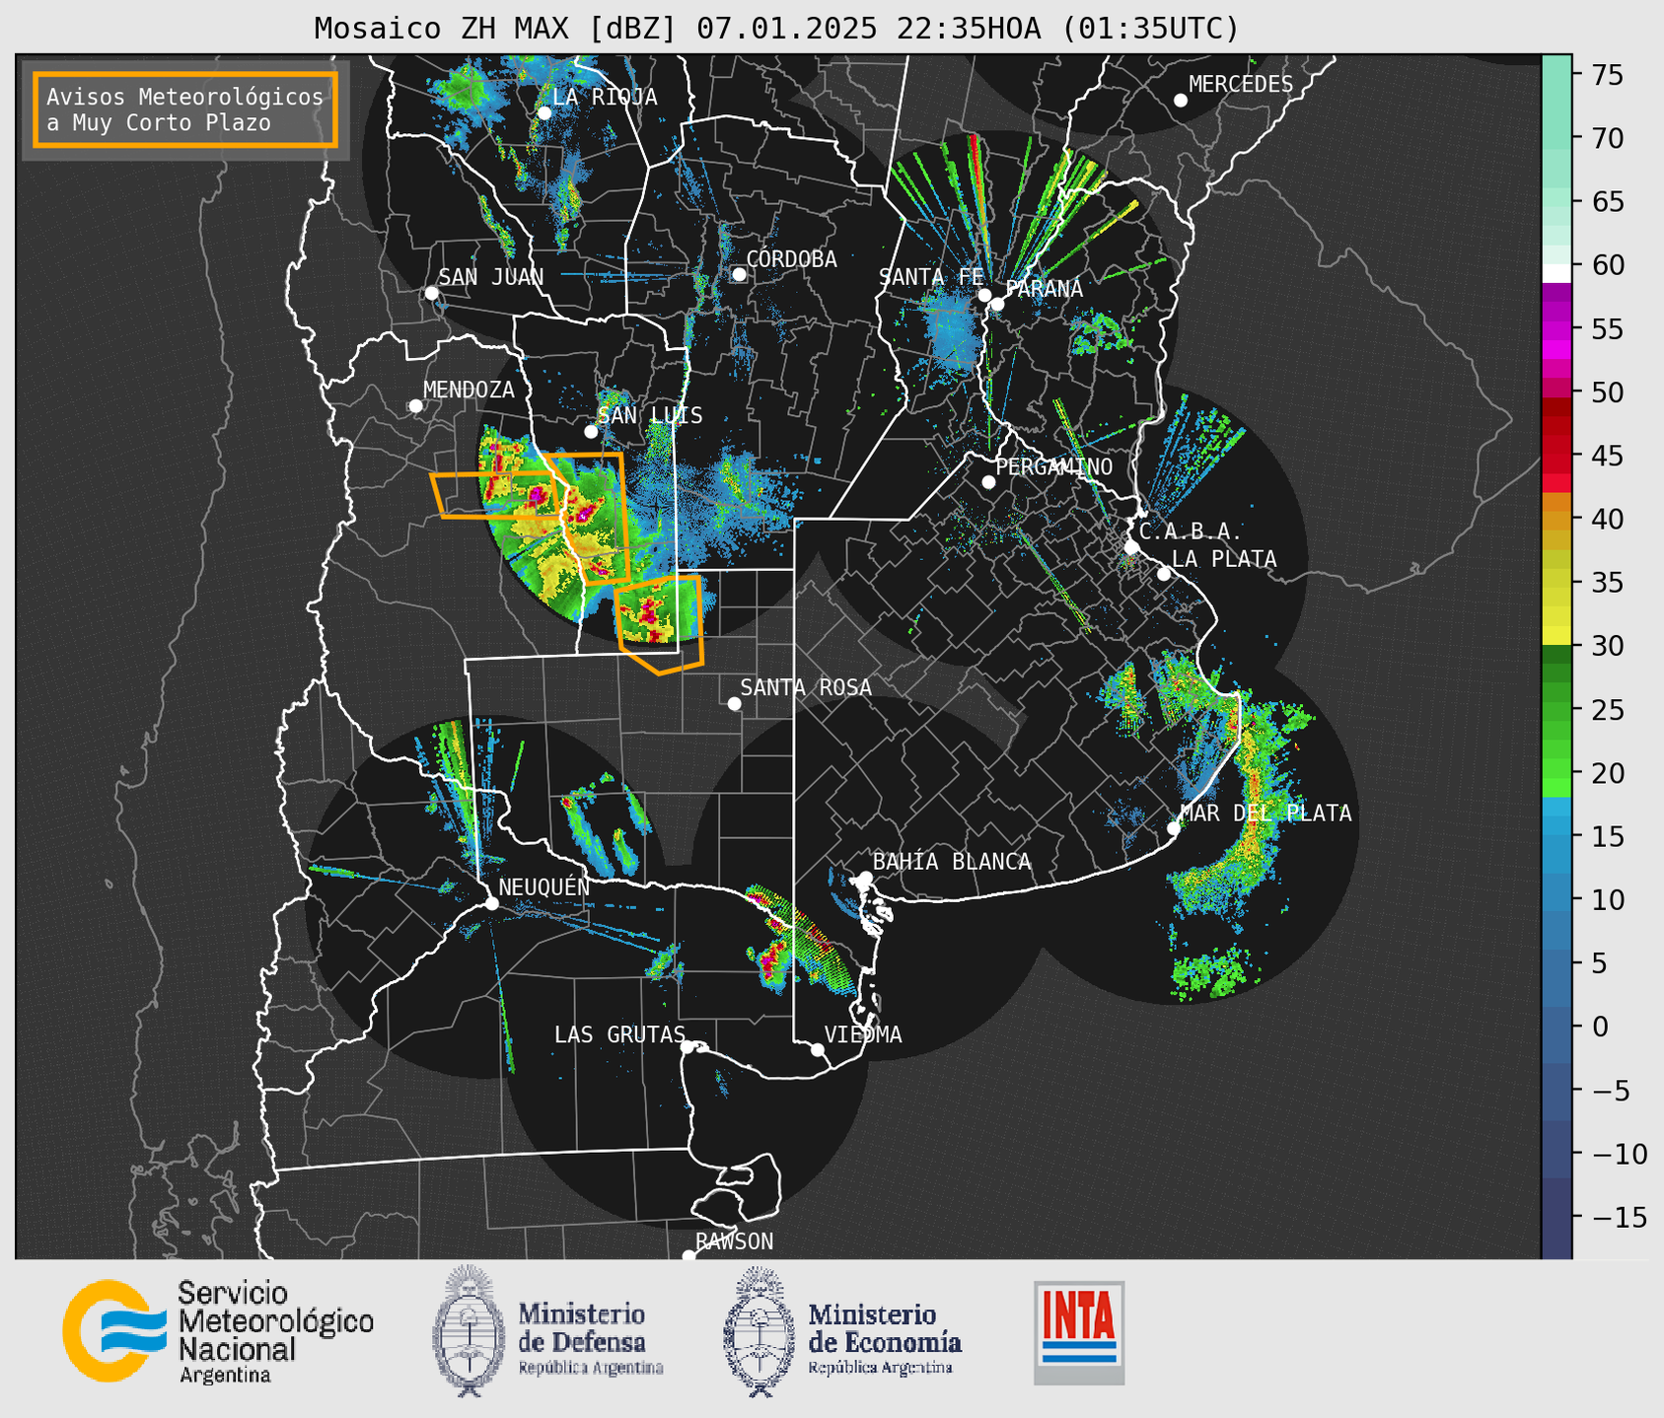
Task: Click the Servicio Meteorológico Nacional logo
Action: (218, 1331)
